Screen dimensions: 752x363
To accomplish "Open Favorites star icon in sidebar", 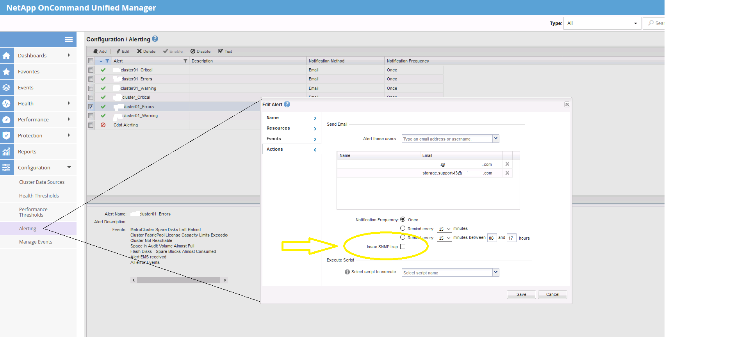I will point(7,72).
